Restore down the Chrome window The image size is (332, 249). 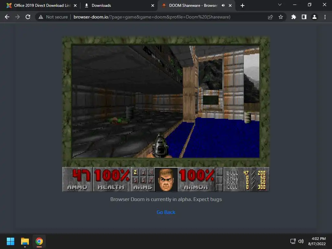[x=310, y=5]
